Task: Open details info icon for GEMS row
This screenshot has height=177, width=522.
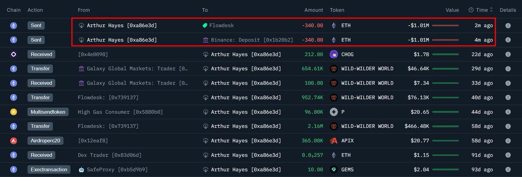Action: click(x=508, y=169)
